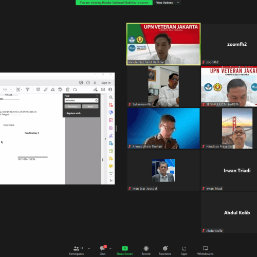Open the yellow Comment bubble tool
Viewport: 257px width, 257px height.
pos(111,166)
